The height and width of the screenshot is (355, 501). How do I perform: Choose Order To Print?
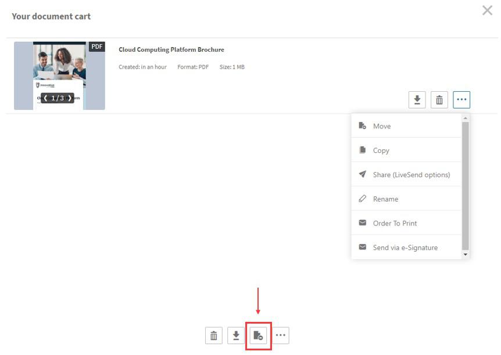click(406, 223)
